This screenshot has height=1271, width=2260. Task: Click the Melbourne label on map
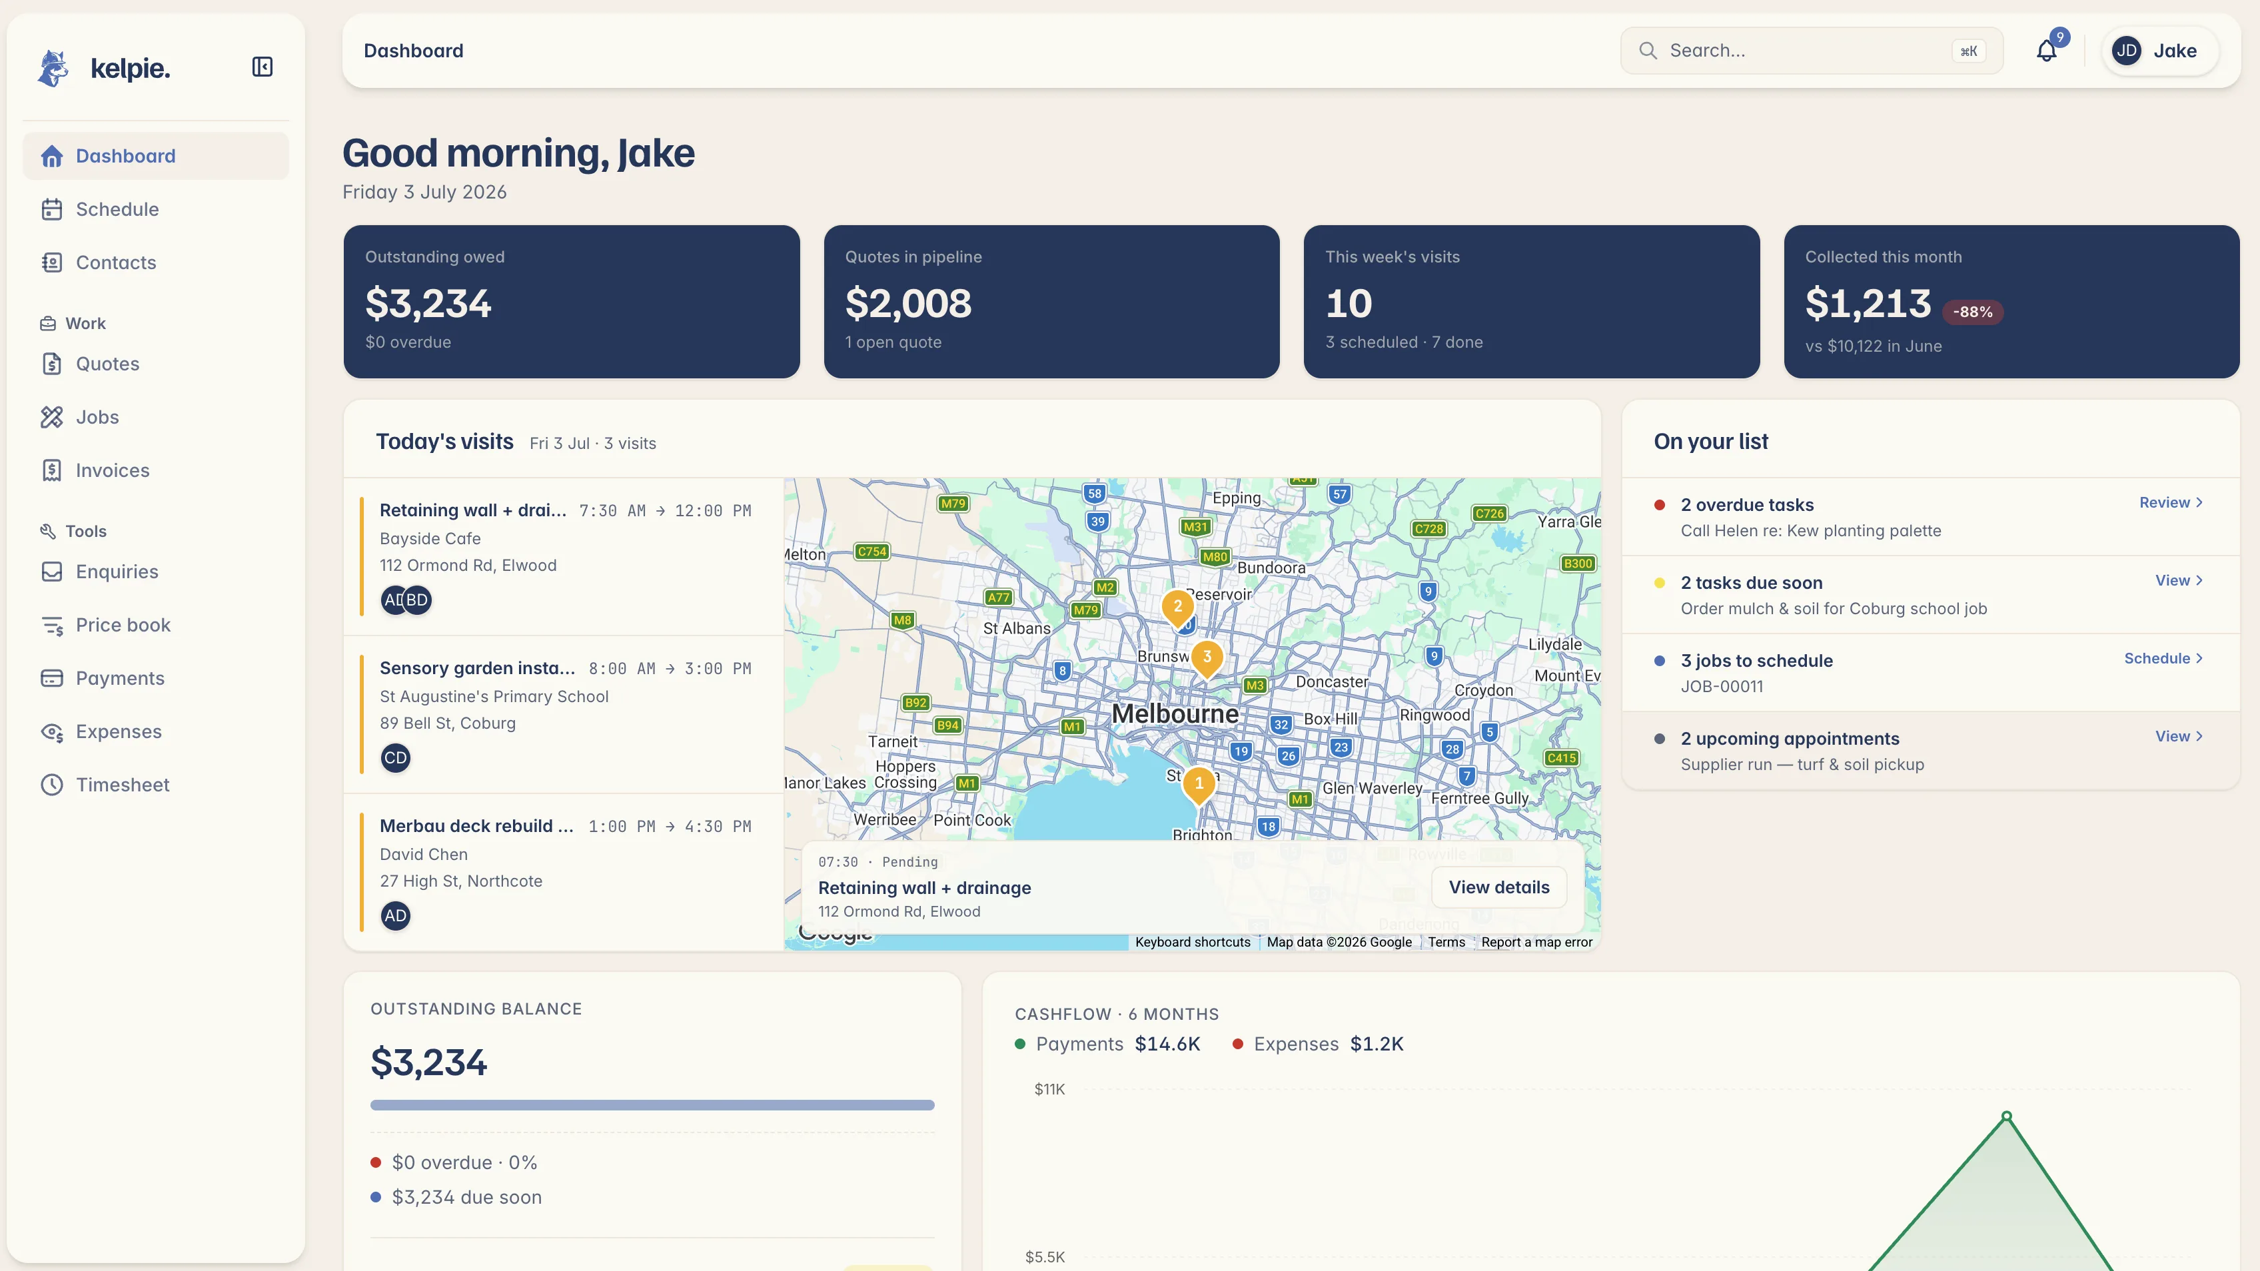pyautogui.click(x=1175, y=714)
